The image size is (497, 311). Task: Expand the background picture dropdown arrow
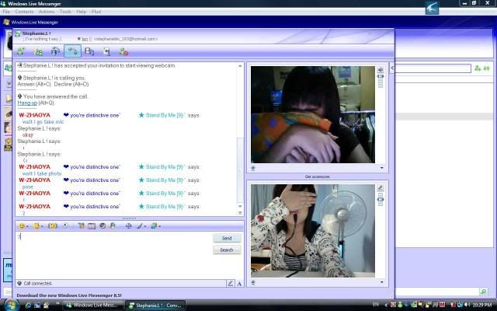coord(160,226)
